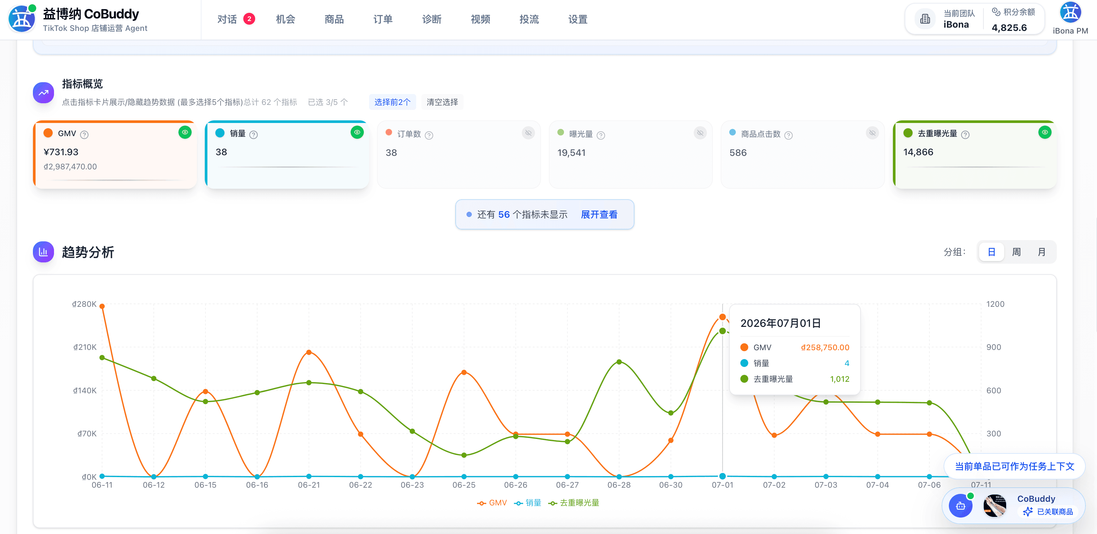Click the 去重曝光量 help question-mark icon

965,135
